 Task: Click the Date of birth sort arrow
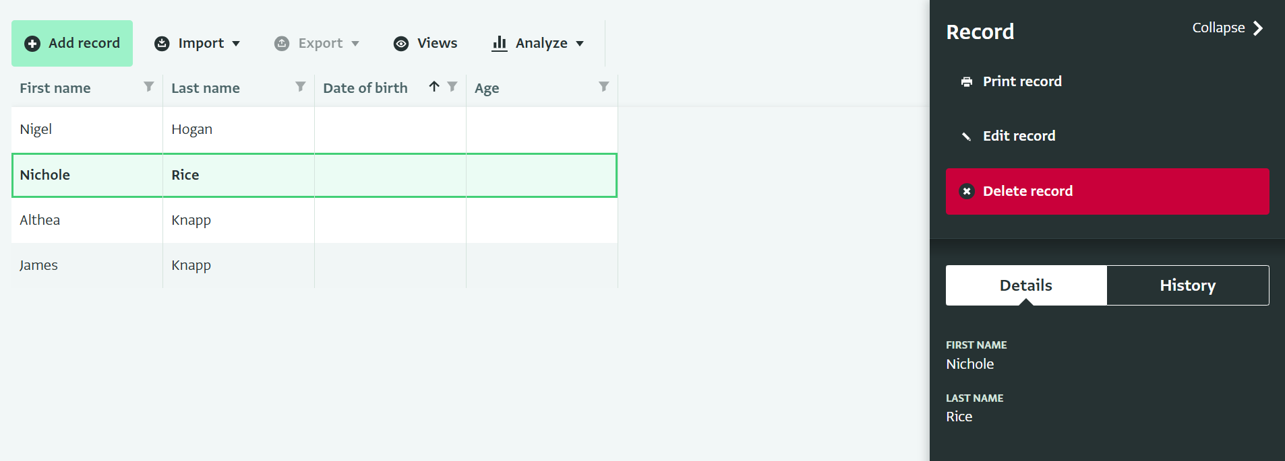click(434, 86)
